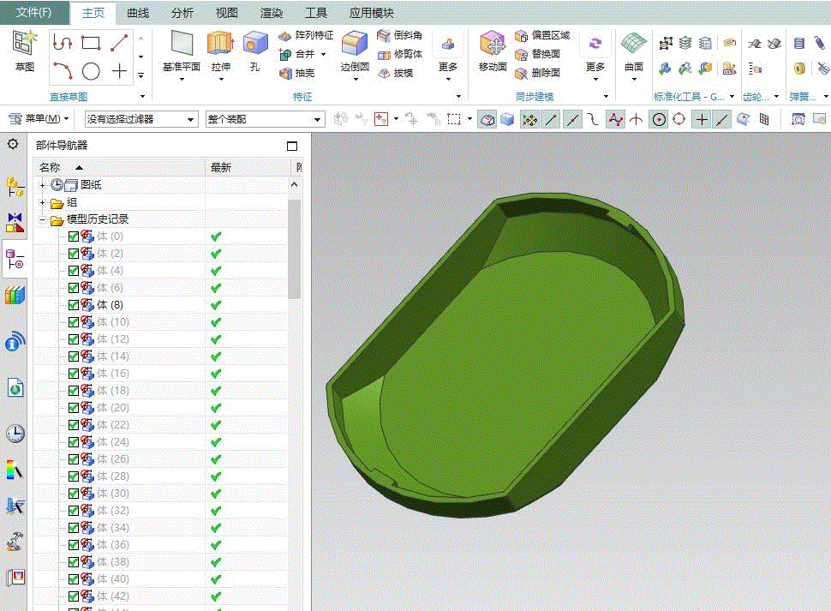Select the circle sketch tool
Image resolution: width=831 pixels, height=611 pixels.
91,70
